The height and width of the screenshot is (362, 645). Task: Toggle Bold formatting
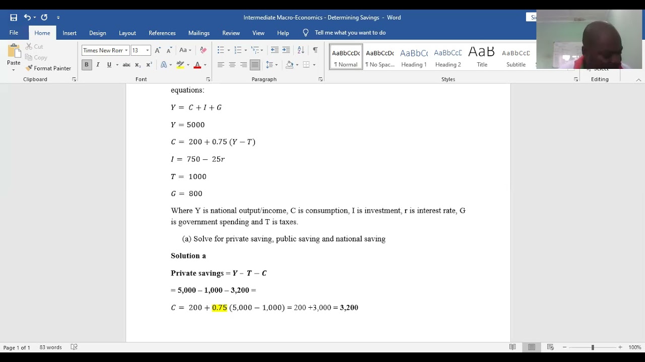pyautogui.click(x=87, y=65)
